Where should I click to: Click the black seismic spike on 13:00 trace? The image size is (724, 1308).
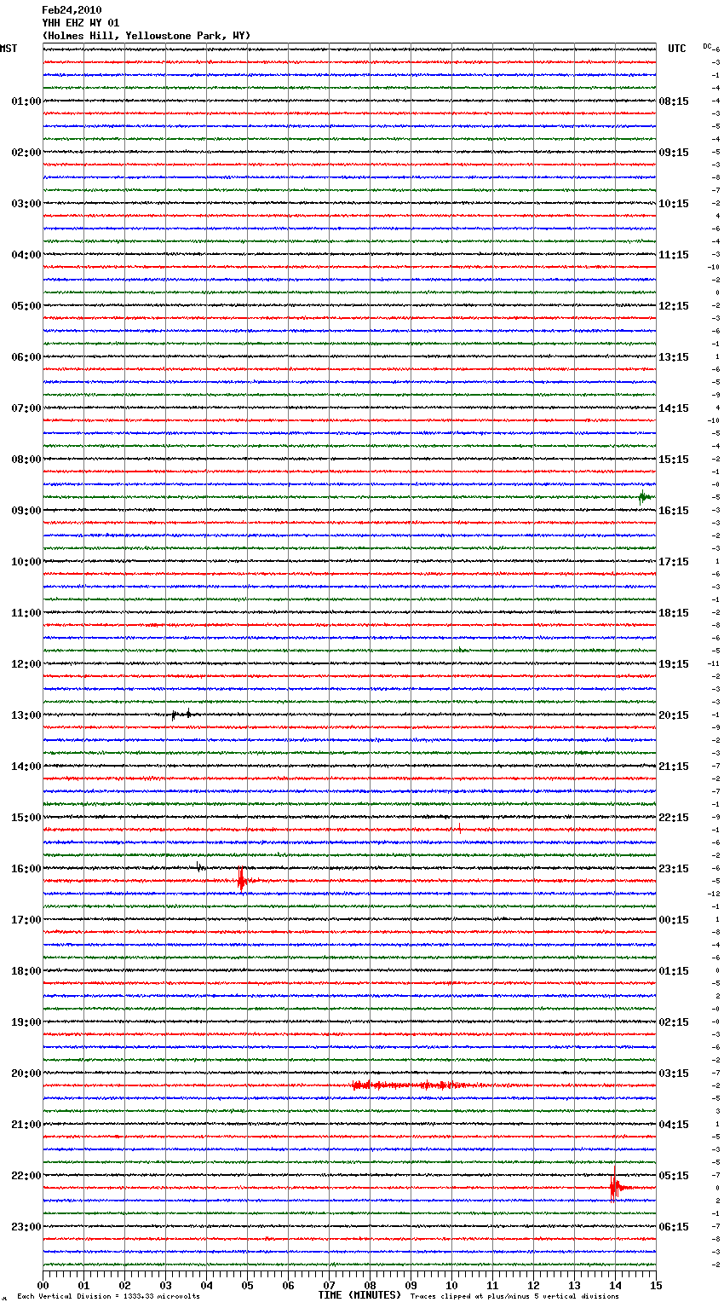click(181, 715)
